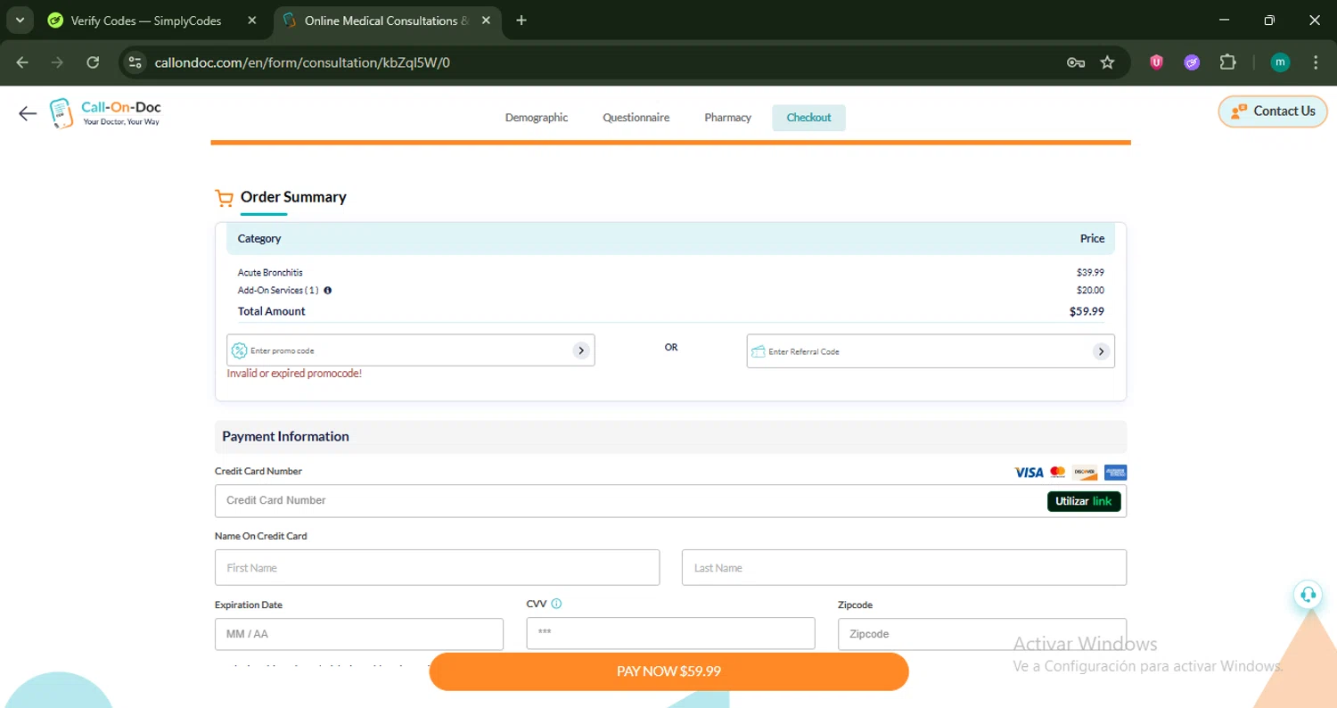Open a new browser tab

[521, 21]
